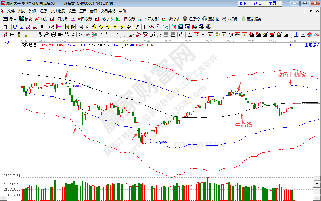Open the candlestick style dropdown arrow
Viewport: 321px width, 201px height.
(x=46, y=27)
